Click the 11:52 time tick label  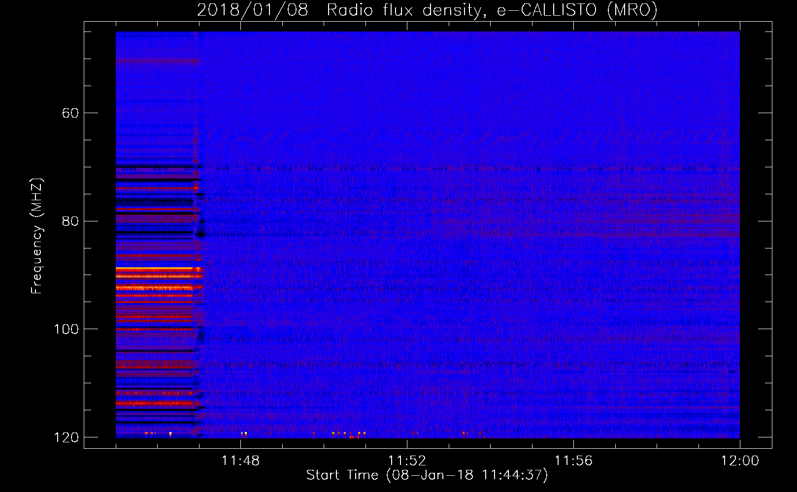tap(407, 461)
